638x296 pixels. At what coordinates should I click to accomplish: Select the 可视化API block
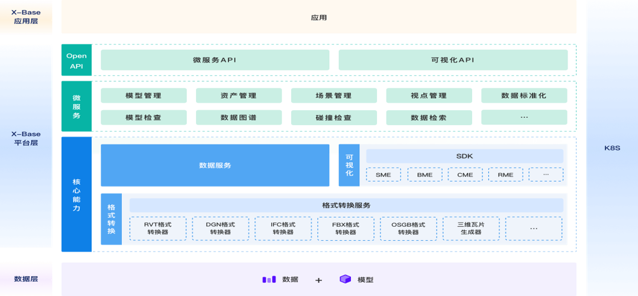tap(453, 60)
